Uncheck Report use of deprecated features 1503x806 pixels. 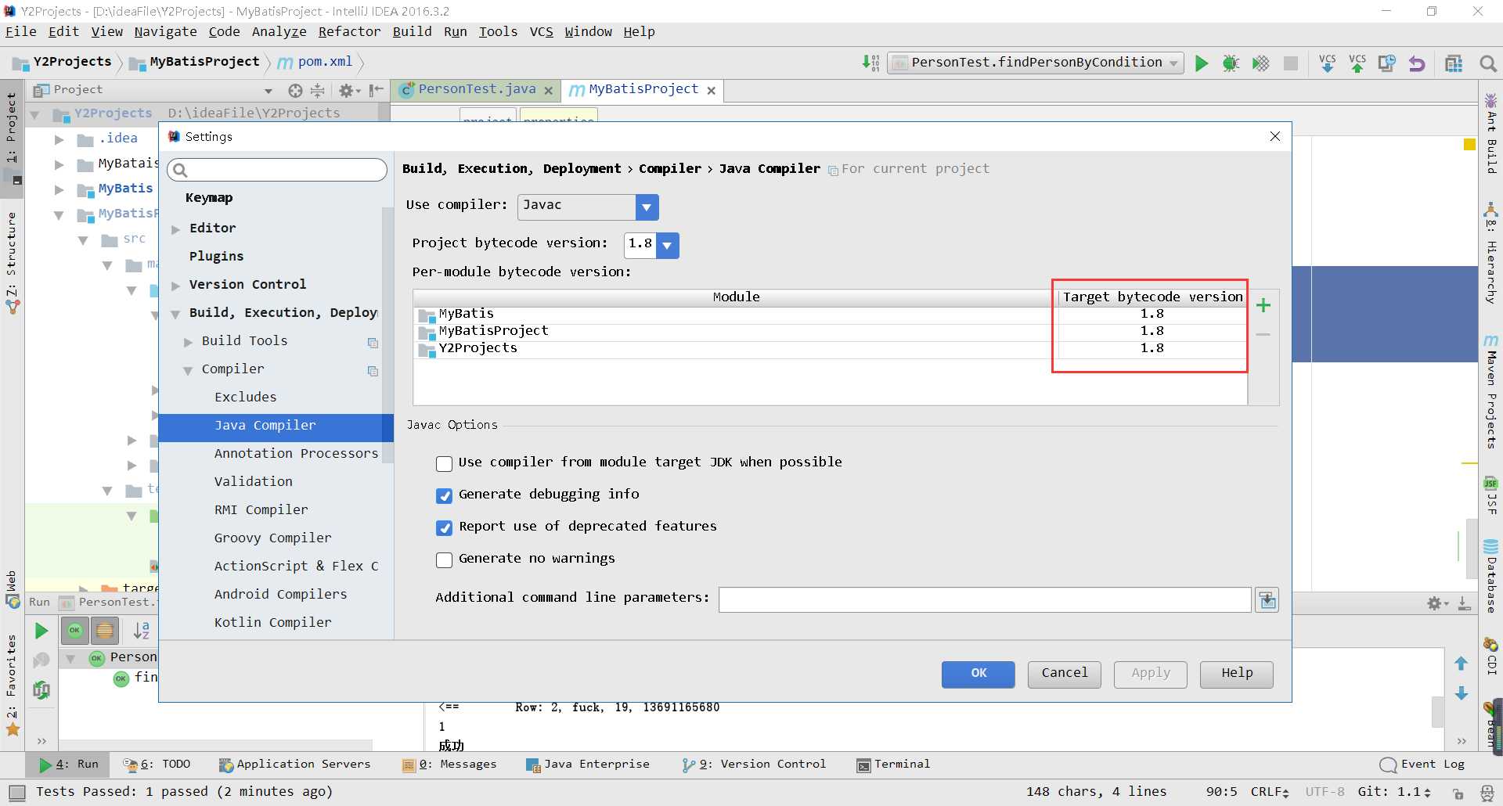(x=444, y=527)
